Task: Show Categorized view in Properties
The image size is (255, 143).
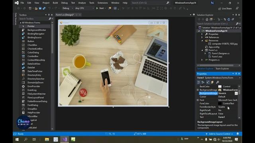Action: tap(199, 82)
